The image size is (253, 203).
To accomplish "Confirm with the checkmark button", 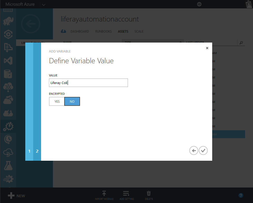I will [203, 150].
